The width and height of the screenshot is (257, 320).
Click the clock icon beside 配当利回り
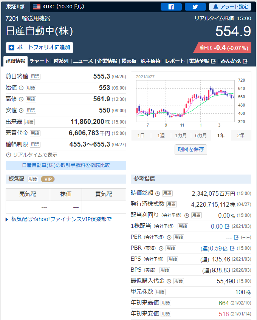[187, 215]
